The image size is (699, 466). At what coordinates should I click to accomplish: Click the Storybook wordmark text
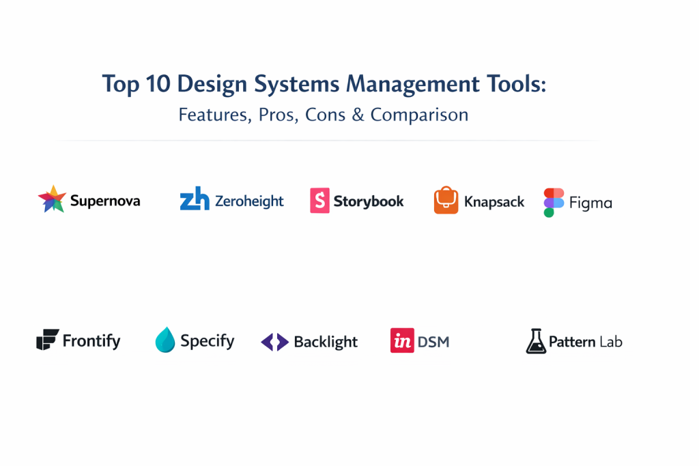click(369, 201)
